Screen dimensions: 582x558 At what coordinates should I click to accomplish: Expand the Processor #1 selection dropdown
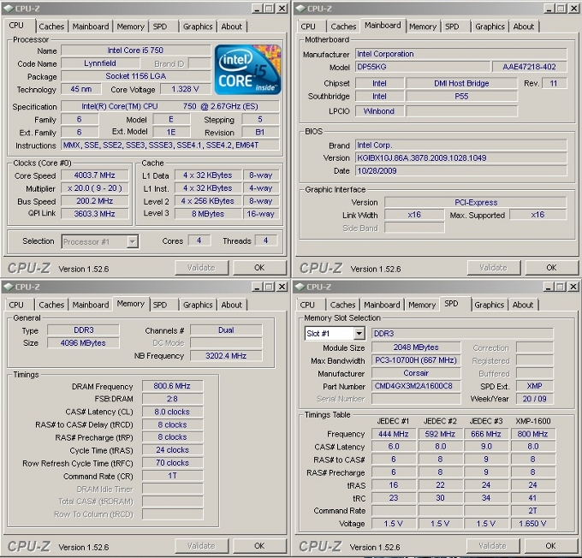click(133, 241)
